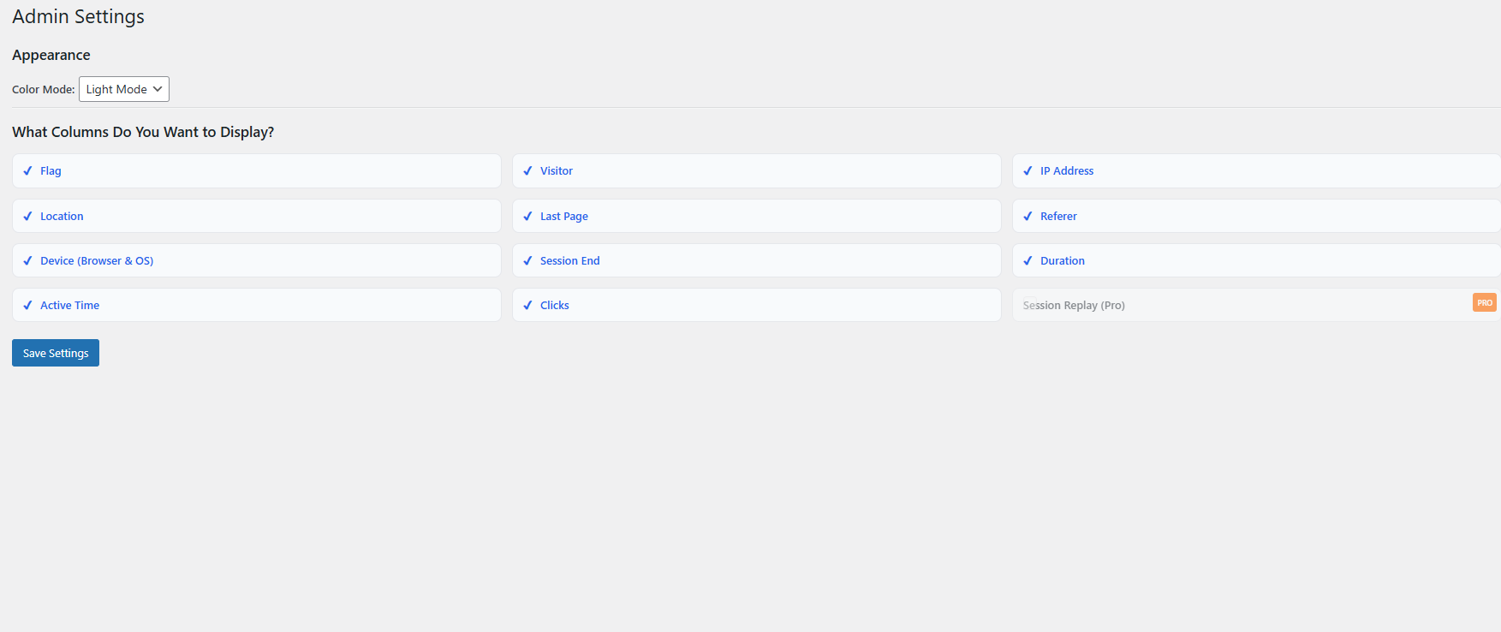The height and width of the screenshot is (632, 1501).
Task: Disable the Referer column display
Action: (x=1027, y=217)
